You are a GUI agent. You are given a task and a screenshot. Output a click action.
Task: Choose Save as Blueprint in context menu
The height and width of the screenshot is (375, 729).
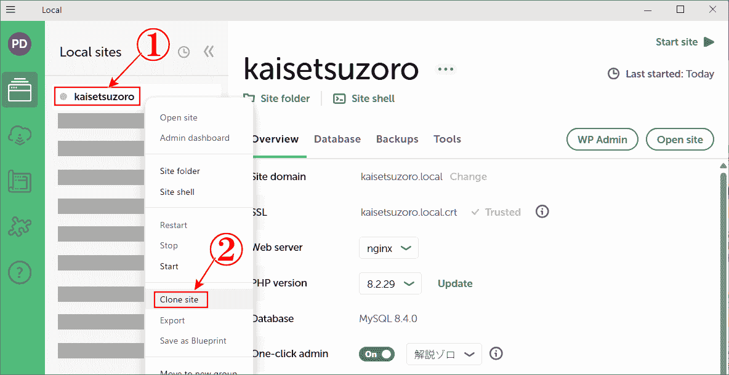pos(193,341)
